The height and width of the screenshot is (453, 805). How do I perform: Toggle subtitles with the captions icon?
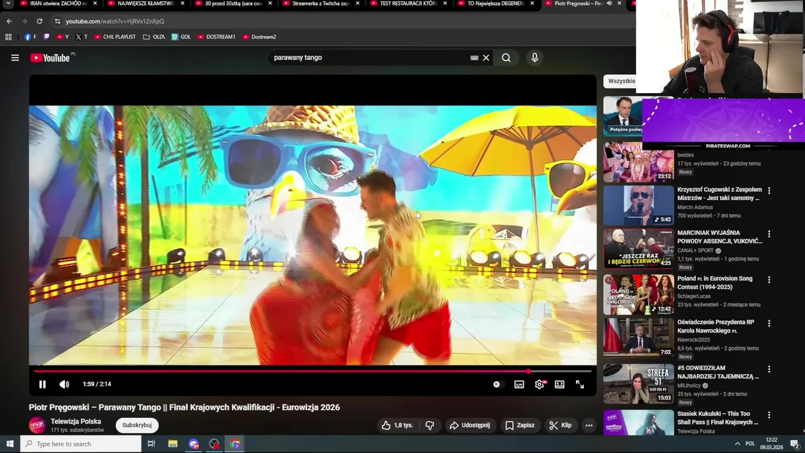click(519, 384)
